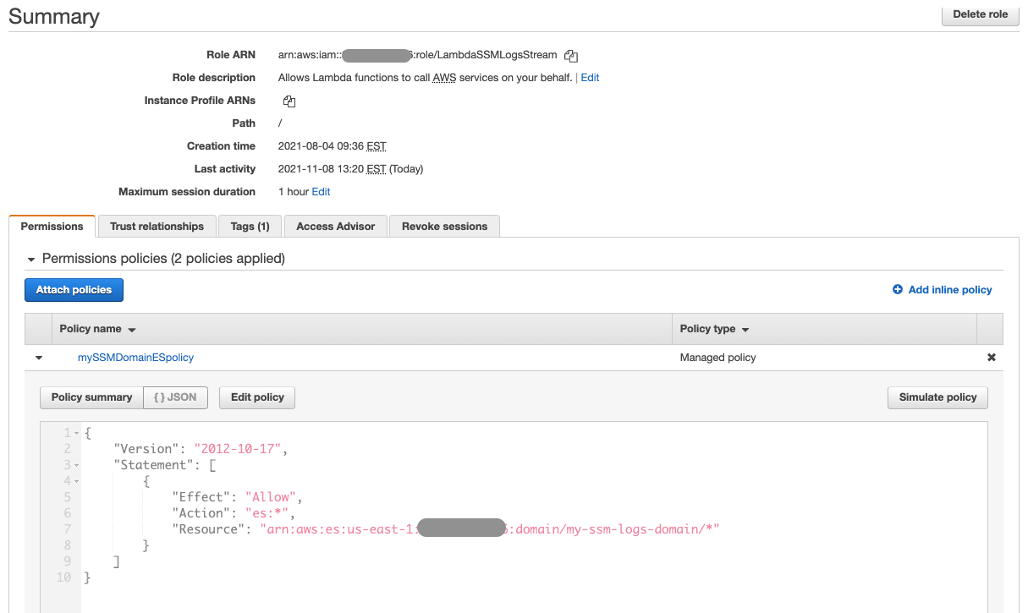Screen dimensions: 1028x613
Task: Click the plus icon beside Add inline policy
Action: point(899,289)
